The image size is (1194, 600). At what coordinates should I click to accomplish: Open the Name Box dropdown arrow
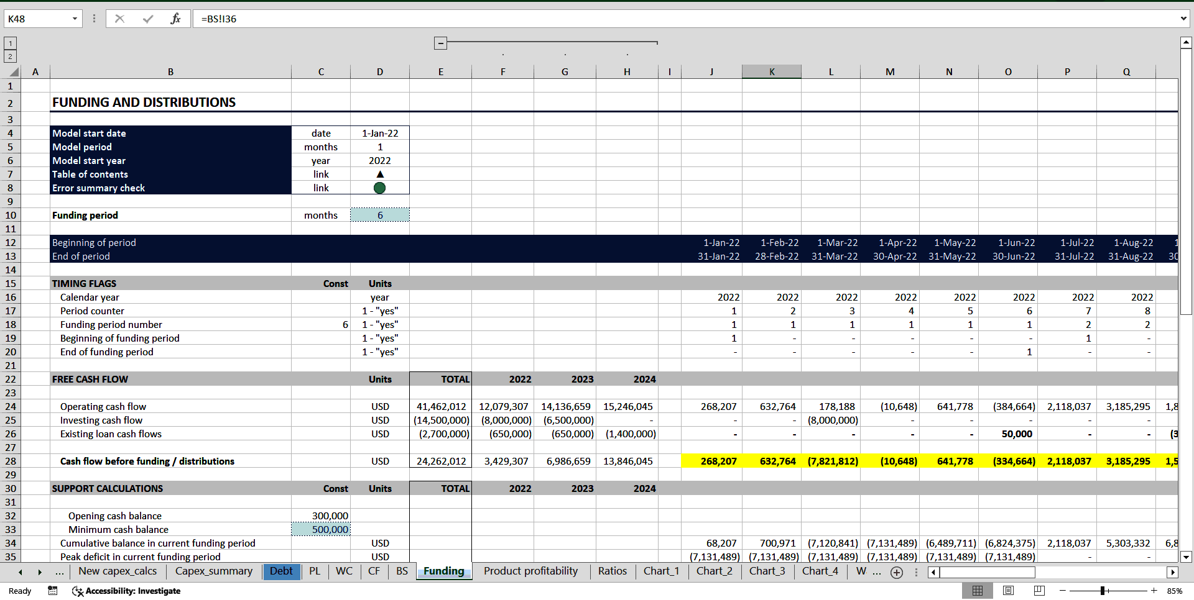(75, 19)
